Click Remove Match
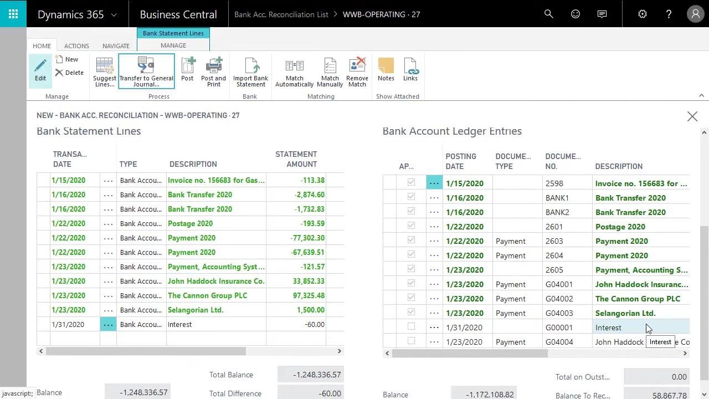The image size is (709, 399). [357, 72]
